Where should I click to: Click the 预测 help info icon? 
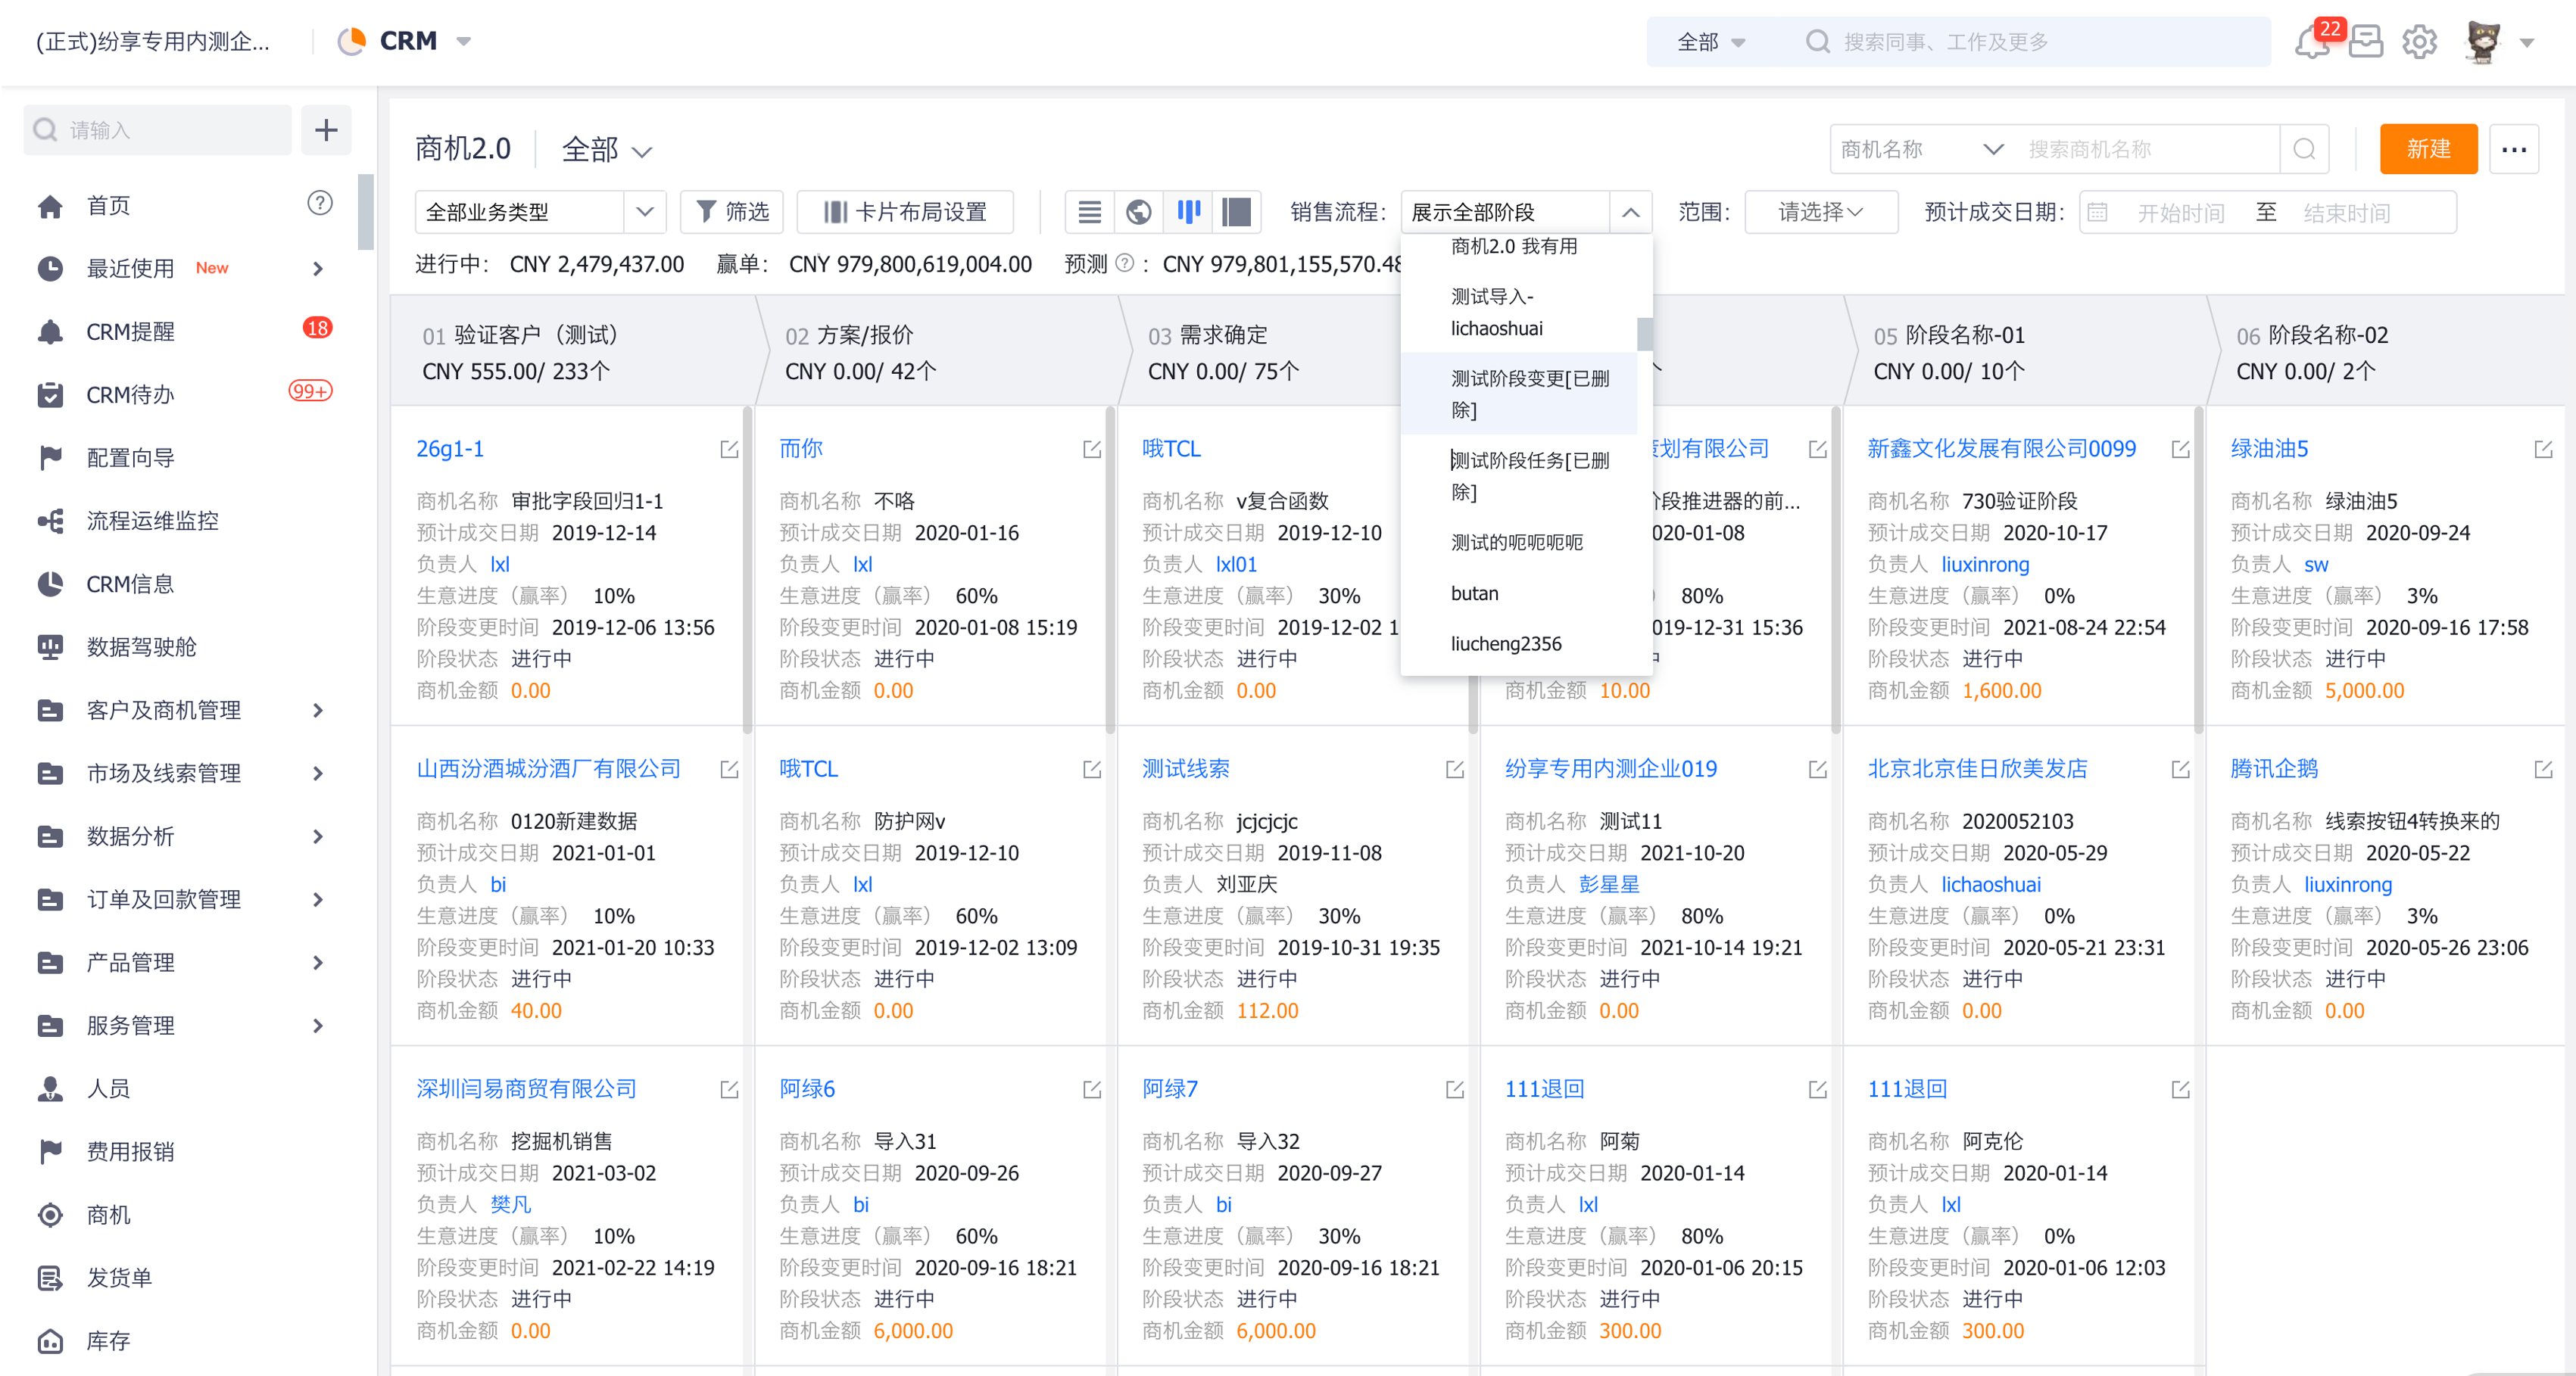1125,263
